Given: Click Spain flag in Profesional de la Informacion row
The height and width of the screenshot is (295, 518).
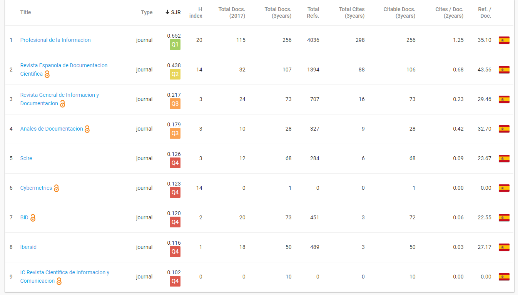Looking at the screenshot, I should [504, 40].
